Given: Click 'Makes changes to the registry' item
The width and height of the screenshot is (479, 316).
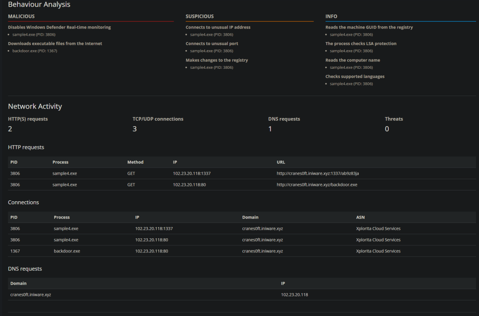Looking at the screenshot, I should click(x=217, y=60).
